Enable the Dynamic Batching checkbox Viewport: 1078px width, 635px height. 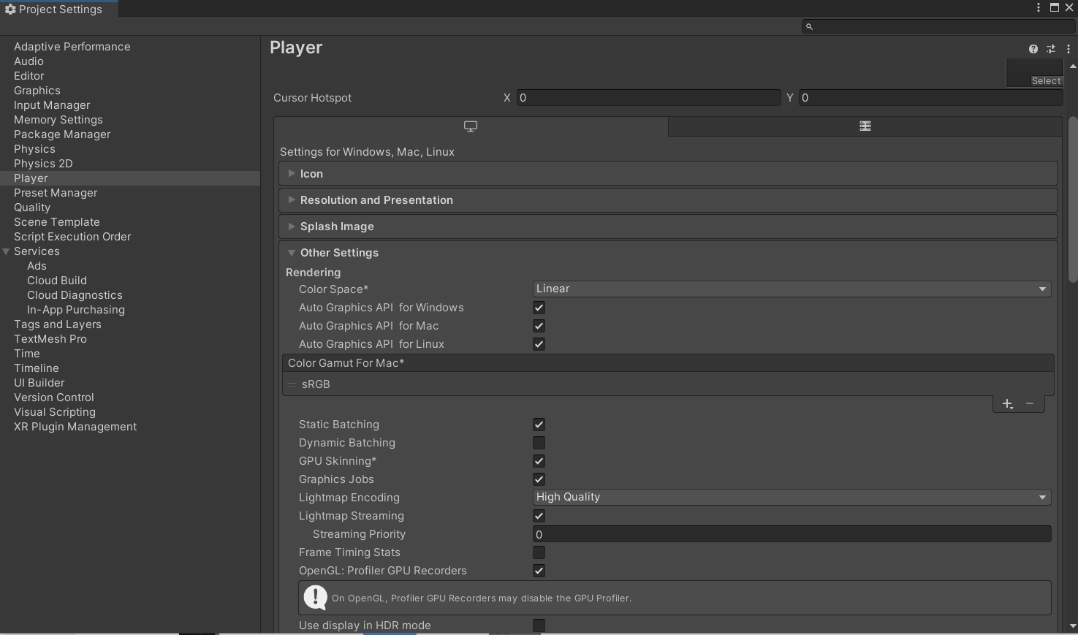click(x=539, y=443)
